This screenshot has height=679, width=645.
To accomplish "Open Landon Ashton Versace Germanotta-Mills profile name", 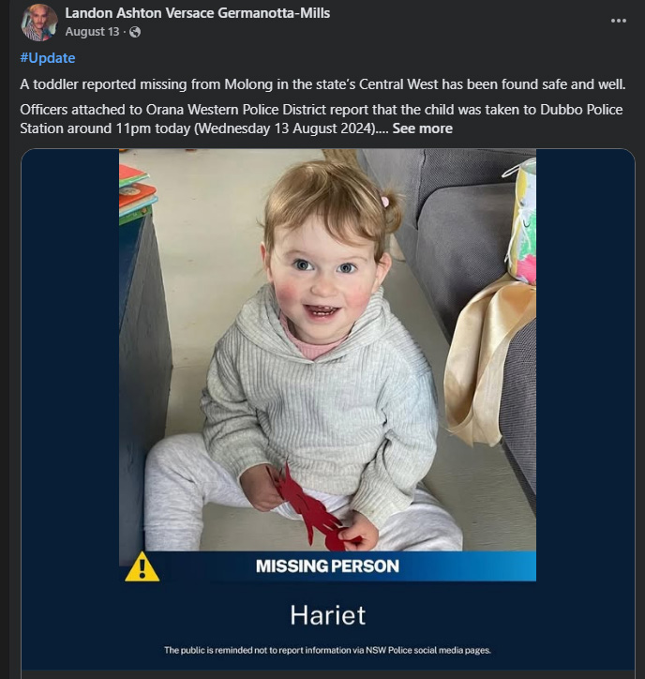I will (x=198, y=13).
